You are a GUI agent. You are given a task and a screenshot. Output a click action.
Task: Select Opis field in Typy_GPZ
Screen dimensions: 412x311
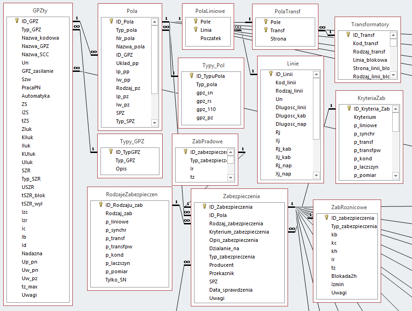tap(121, 169)
